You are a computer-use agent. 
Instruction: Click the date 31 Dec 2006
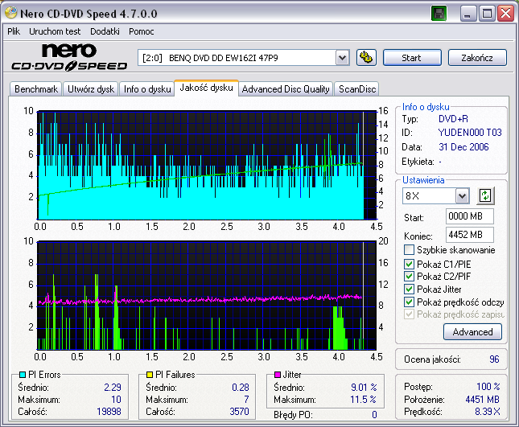463,147
